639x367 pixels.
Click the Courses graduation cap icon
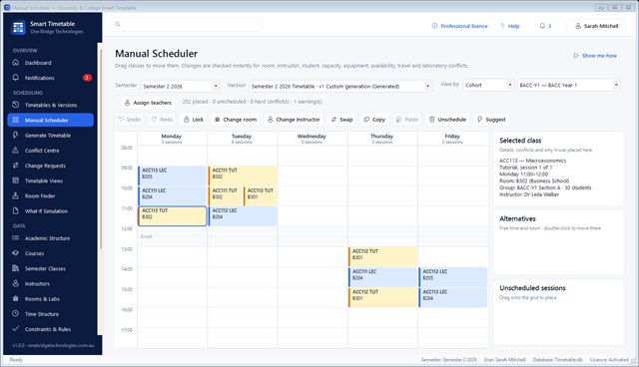pos(16,253)
